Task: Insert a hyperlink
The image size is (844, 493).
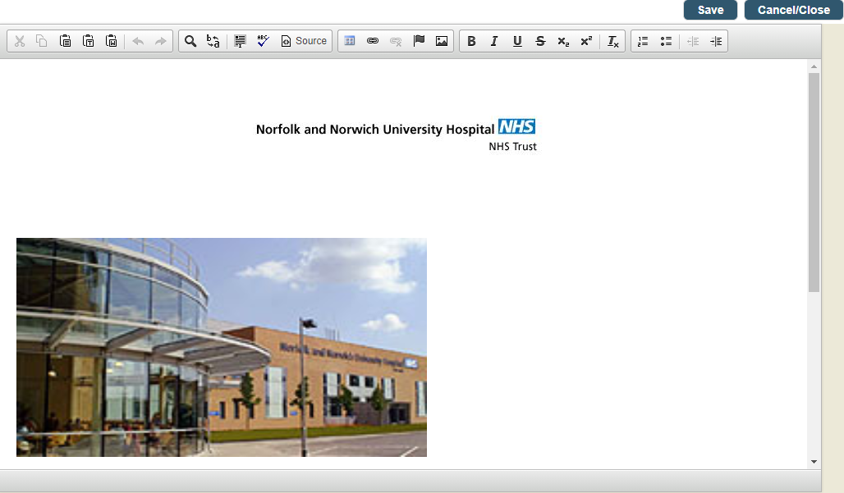Action: 373,41
